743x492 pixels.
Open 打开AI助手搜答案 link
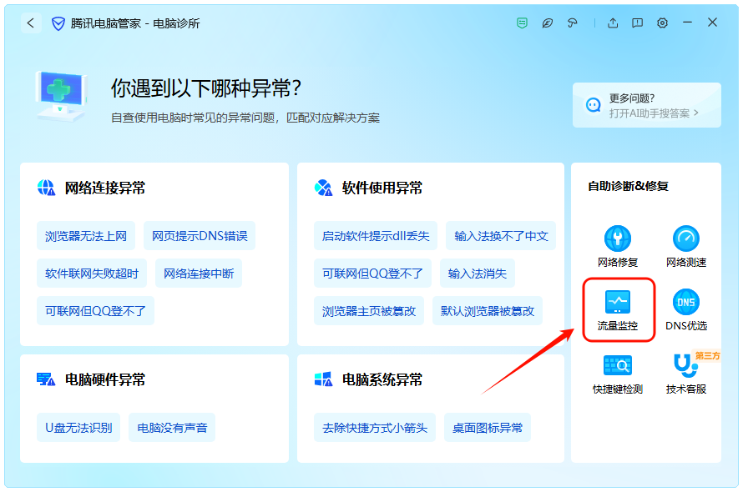(654, 113)
